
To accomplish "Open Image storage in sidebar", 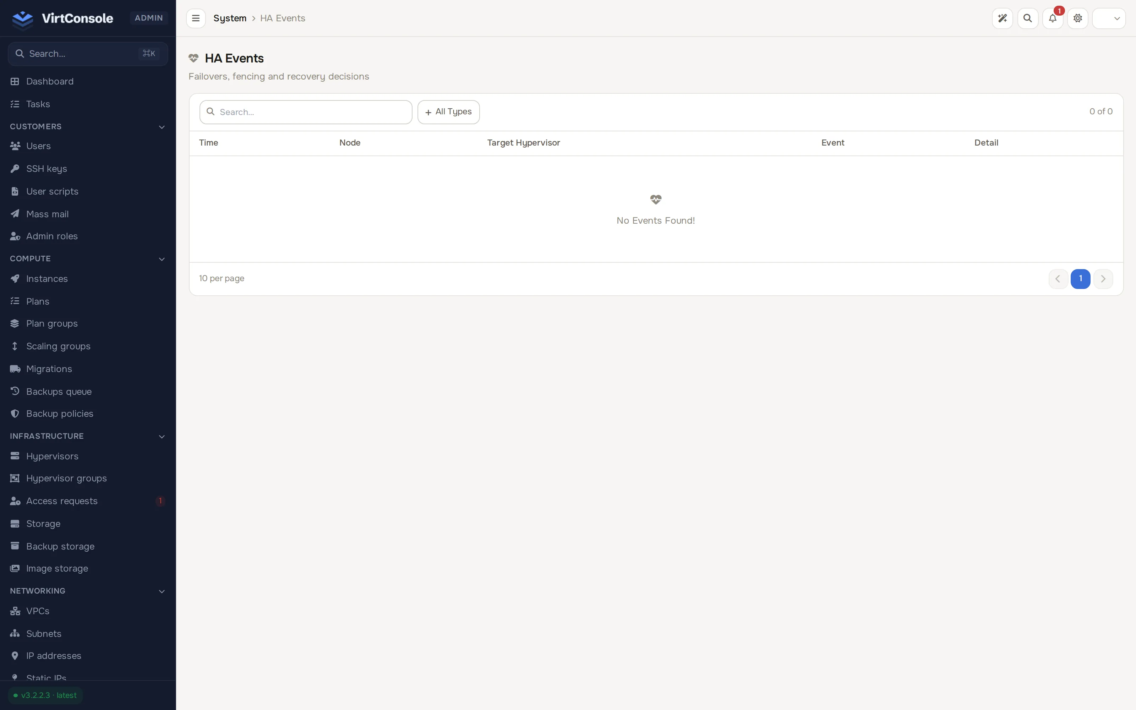I will tap(88, 568).
